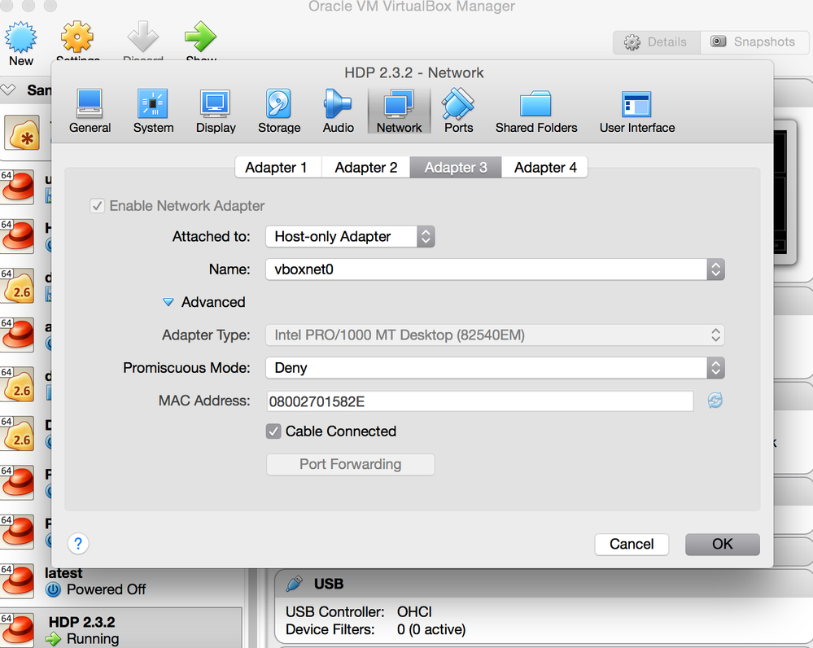Open the Attached to dropdown
This screenshot has width=813, height=648.
click(350, 237)
